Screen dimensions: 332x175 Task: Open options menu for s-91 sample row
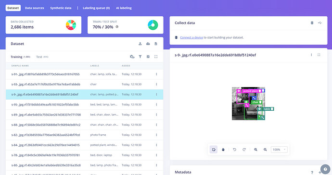(x=156, y=74)
